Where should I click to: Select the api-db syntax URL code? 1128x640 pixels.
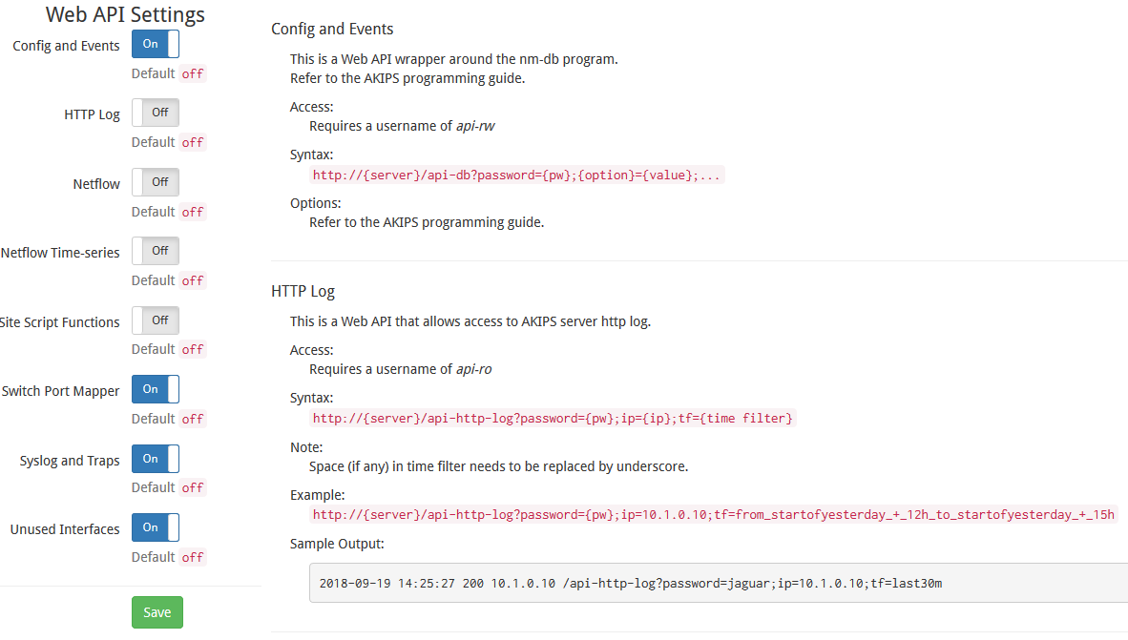pyautogui.click(x=516, y=175)
